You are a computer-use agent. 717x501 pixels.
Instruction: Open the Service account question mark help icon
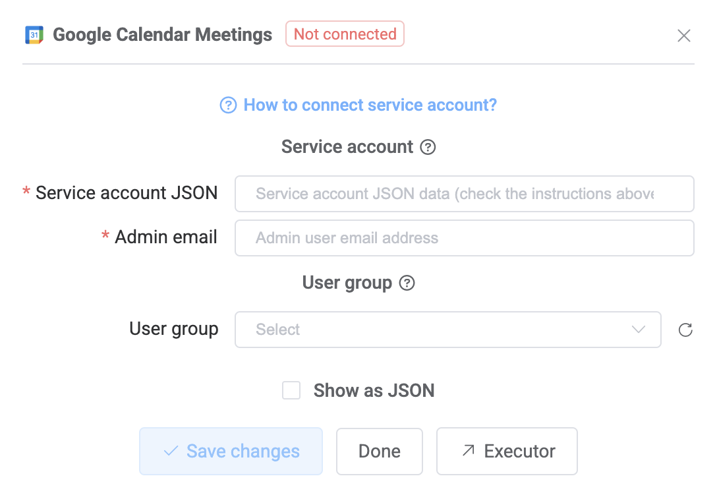coord(428,146)
